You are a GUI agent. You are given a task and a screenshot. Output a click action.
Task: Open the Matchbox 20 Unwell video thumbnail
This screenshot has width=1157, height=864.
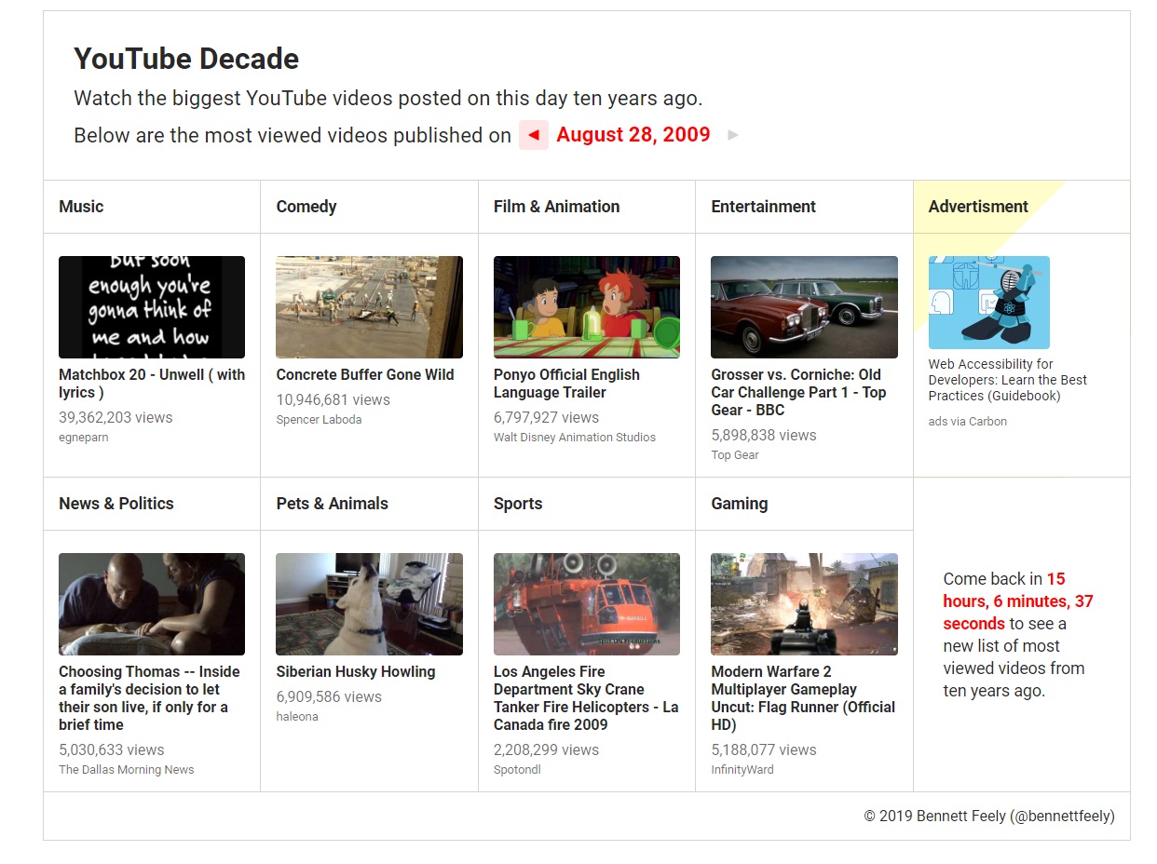tap(152, 307)
